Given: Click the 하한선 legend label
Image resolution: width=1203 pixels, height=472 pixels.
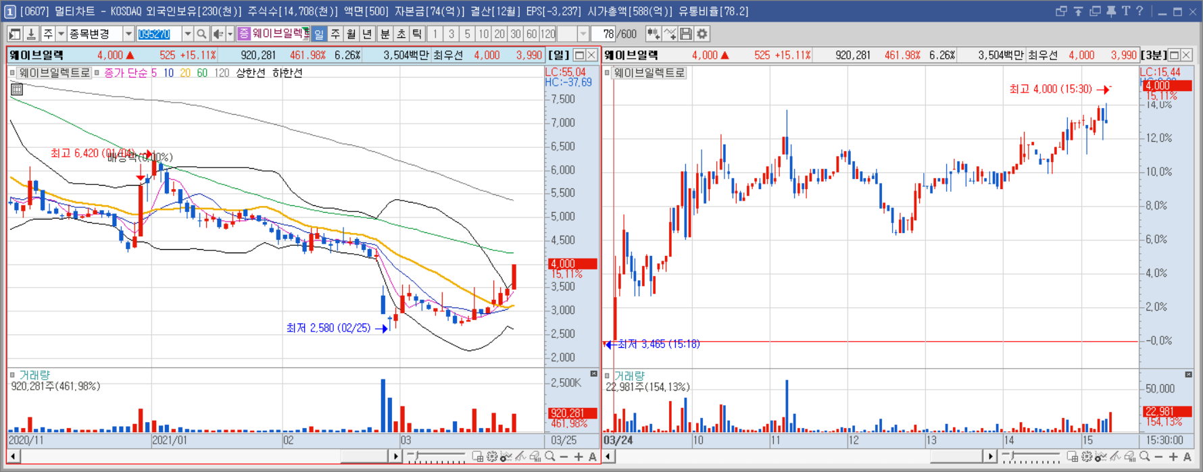Looking at the screenshot, I should pos(287,73).
